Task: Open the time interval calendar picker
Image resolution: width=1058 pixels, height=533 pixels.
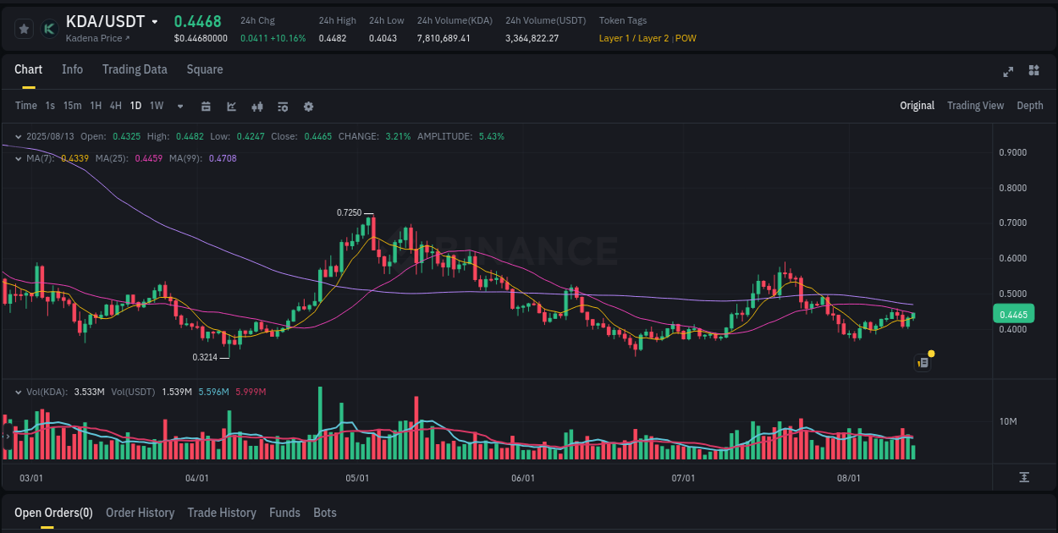Action: coord(207,106)
